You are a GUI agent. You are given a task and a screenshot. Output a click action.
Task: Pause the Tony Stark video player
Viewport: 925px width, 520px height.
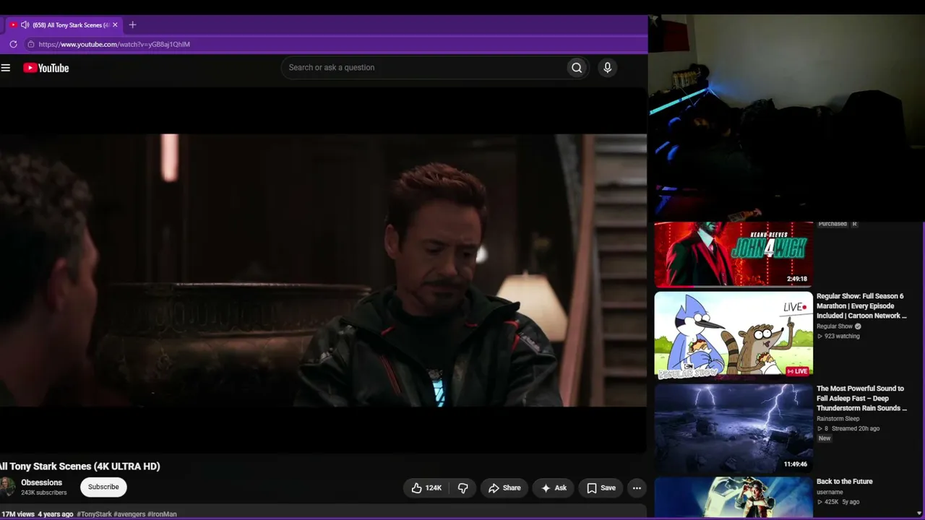tap(323, 271)
